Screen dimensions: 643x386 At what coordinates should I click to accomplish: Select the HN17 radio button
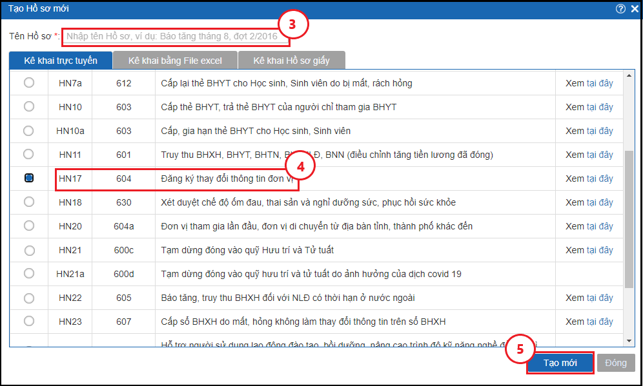pos(29,178)
